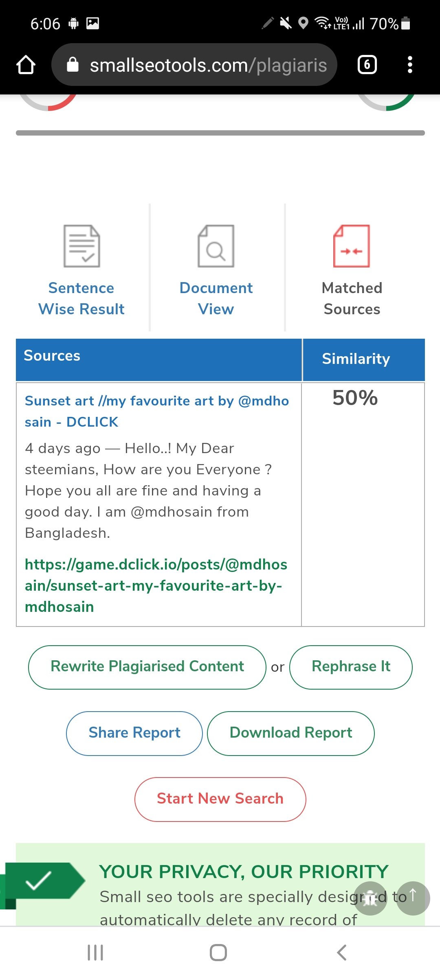Switch to Sentence Wise Result tab

(81, 298)
